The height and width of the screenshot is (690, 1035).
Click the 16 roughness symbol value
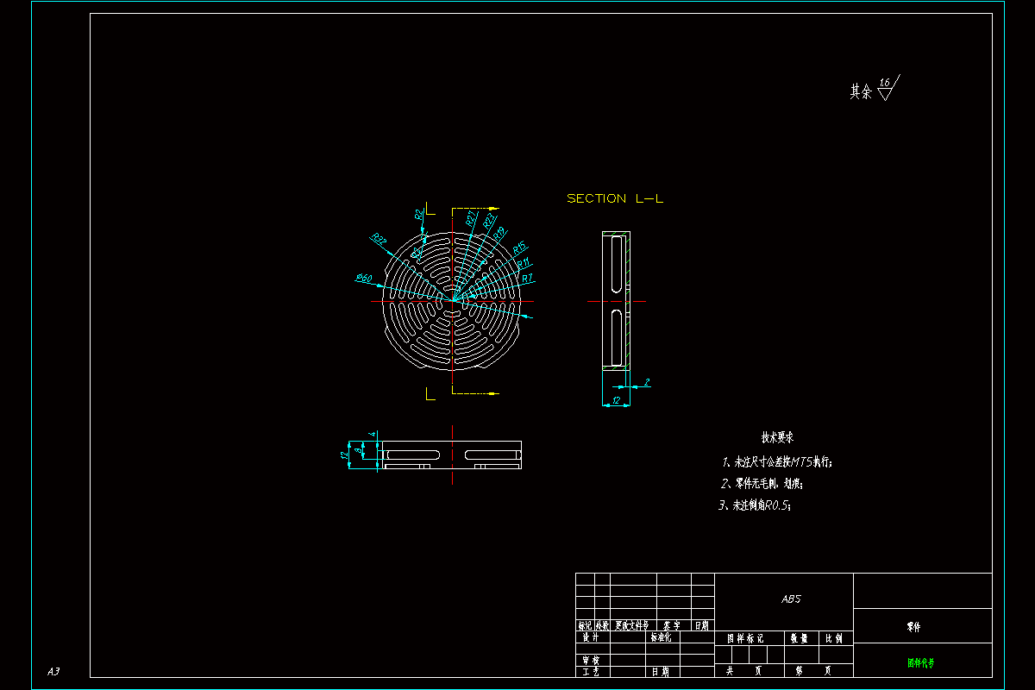click(884, 83)
